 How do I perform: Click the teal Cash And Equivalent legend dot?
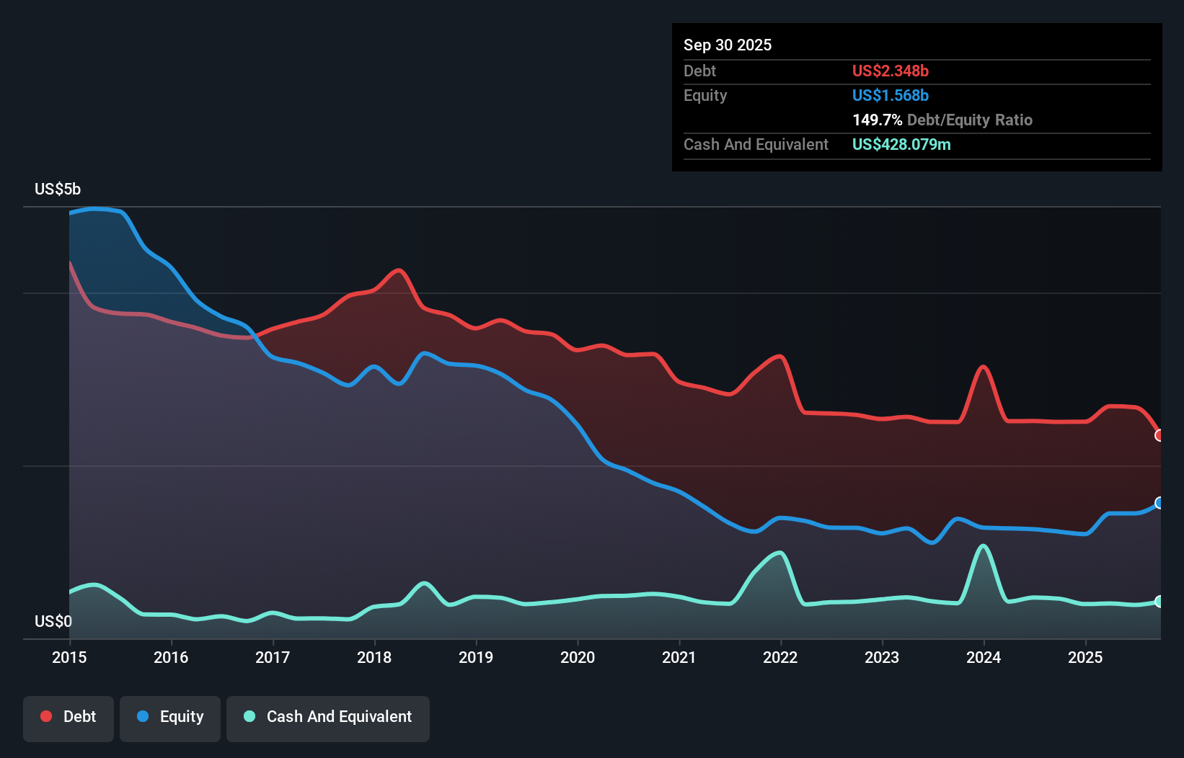[x=249, y=716]
